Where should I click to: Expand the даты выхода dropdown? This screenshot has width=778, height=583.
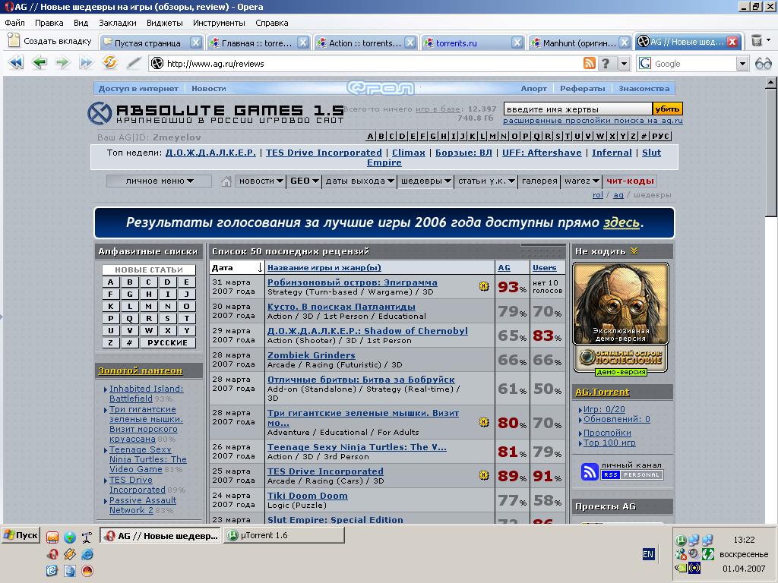359,181
